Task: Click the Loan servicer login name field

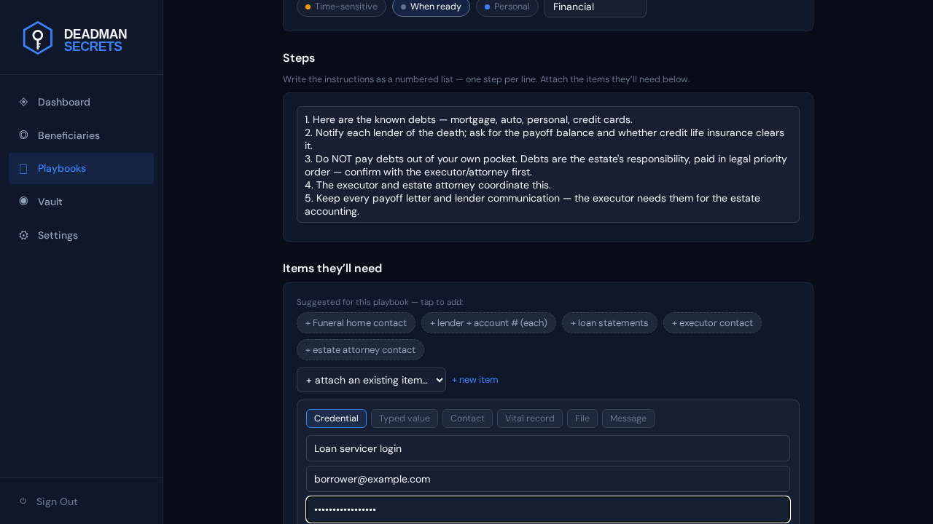Action: pos(548,448)
